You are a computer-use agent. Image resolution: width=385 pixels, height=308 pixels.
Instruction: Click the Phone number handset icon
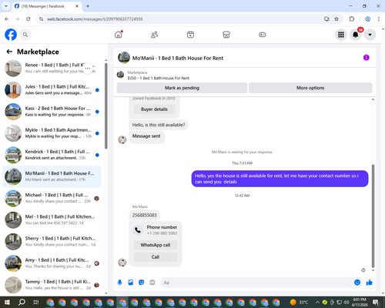pyautogui.click(x=138, y=230)
